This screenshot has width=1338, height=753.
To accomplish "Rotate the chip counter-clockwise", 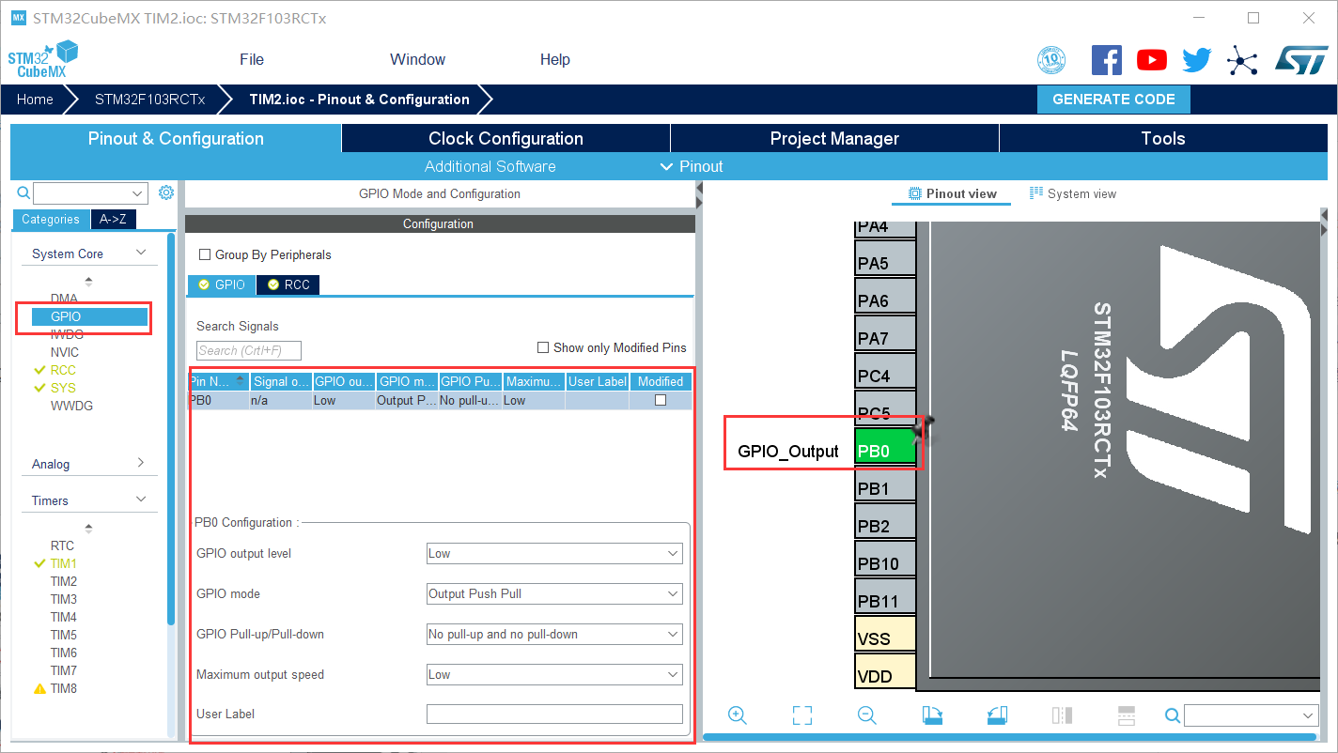I will coord(997,715).
